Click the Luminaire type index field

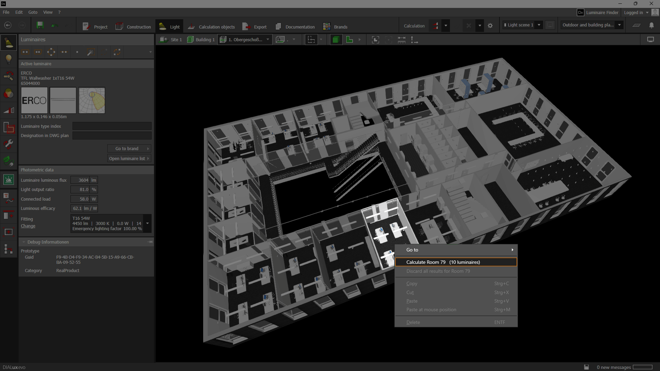[x=112, y=126]
